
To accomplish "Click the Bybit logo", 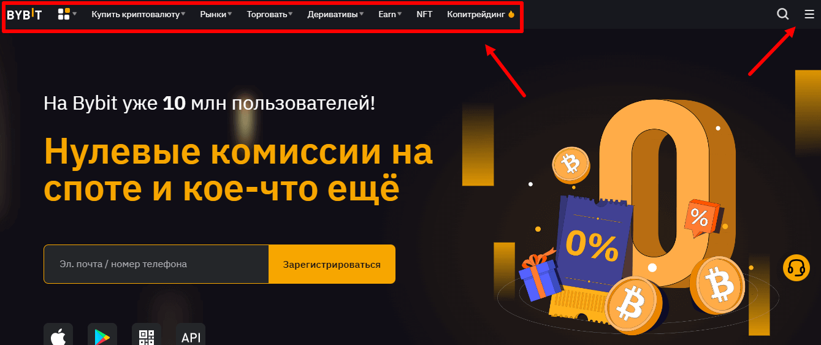I will (x=25, y=15).
